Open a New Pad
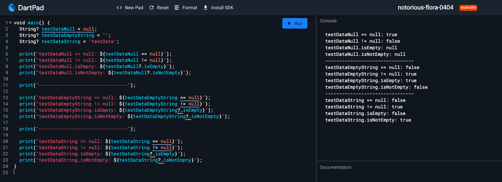The height and width of the screenshot is (182, 502). tap(130, 8)
